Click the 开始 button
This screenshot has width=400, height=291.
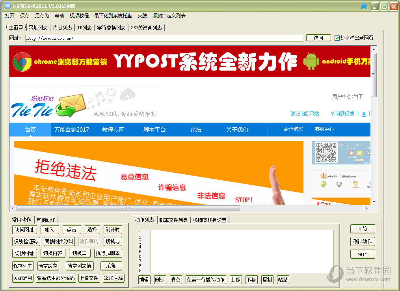363,229
